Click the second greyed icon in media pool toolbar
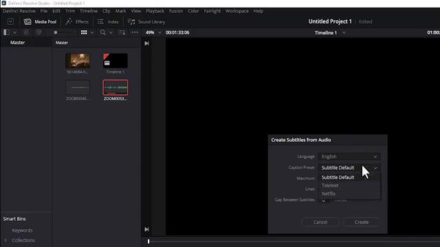 click(x=26, y=32)
